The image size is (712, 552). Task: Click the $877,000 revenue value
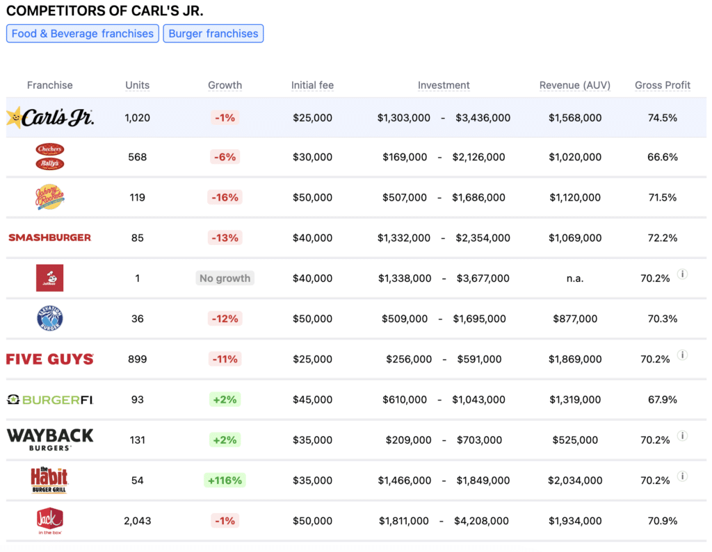tap(575, 319)
